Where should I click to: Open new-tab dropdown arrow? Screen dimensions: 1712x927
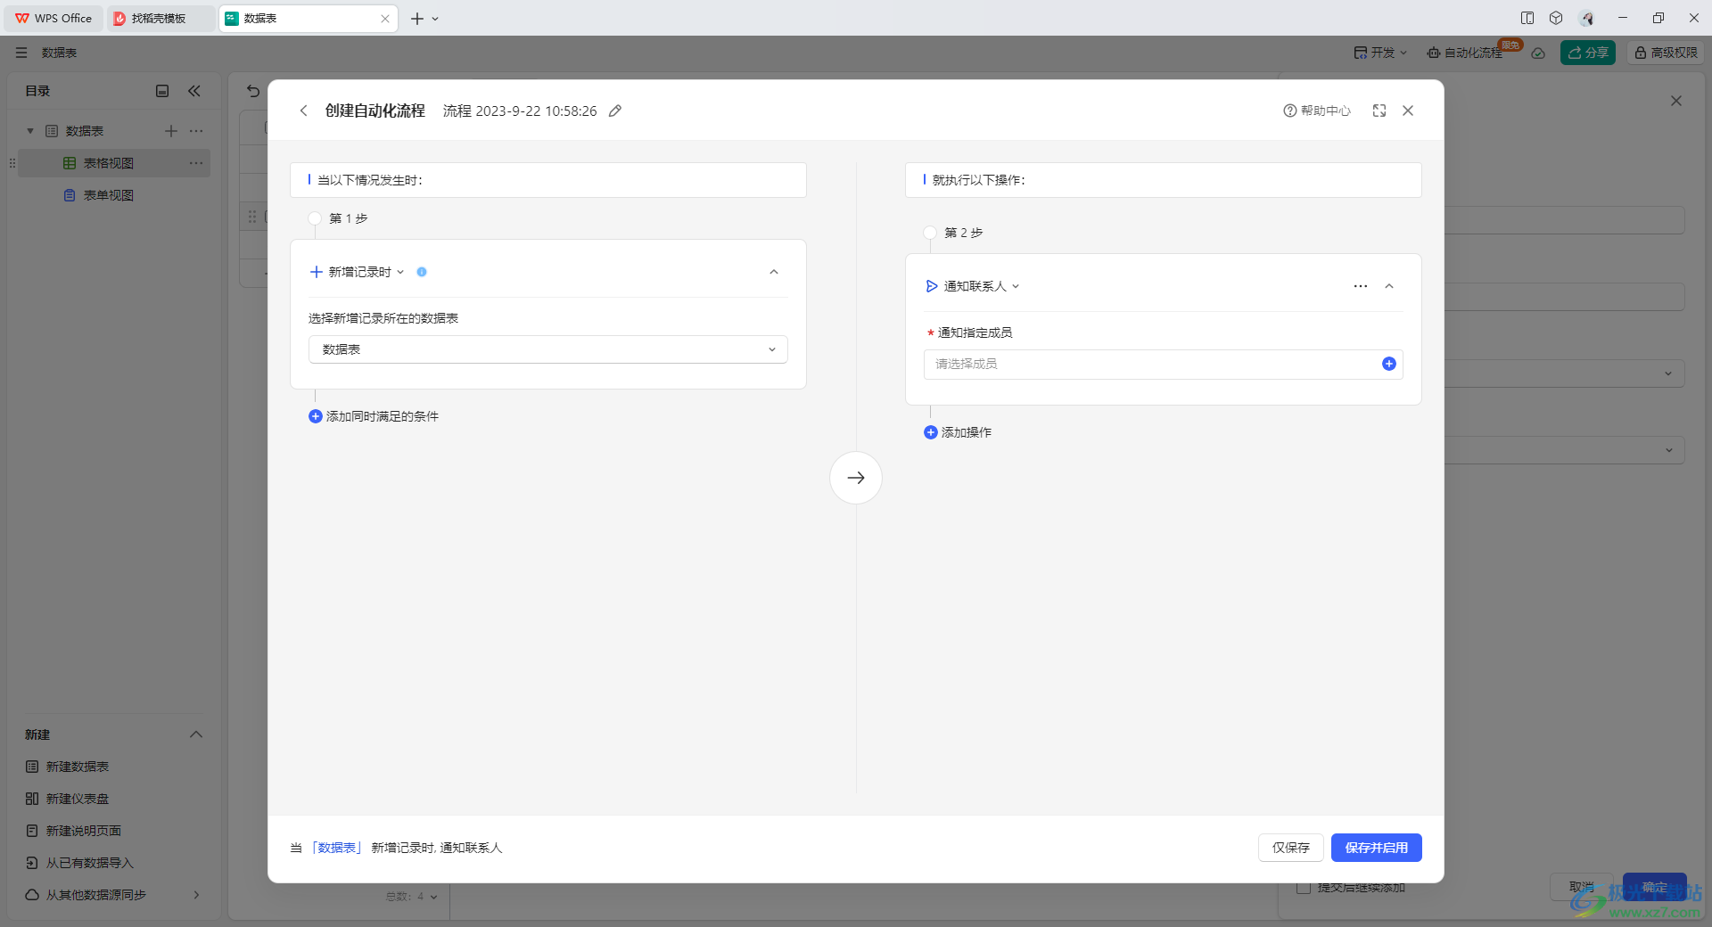(435, 18)
